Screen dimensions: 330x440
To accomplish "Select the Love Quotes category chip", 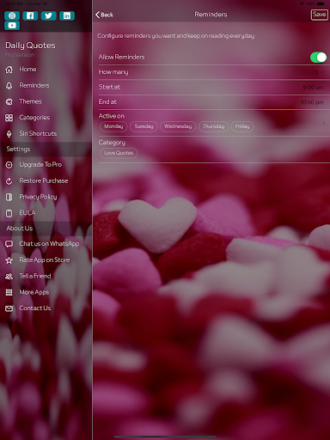I will (119, 153).
